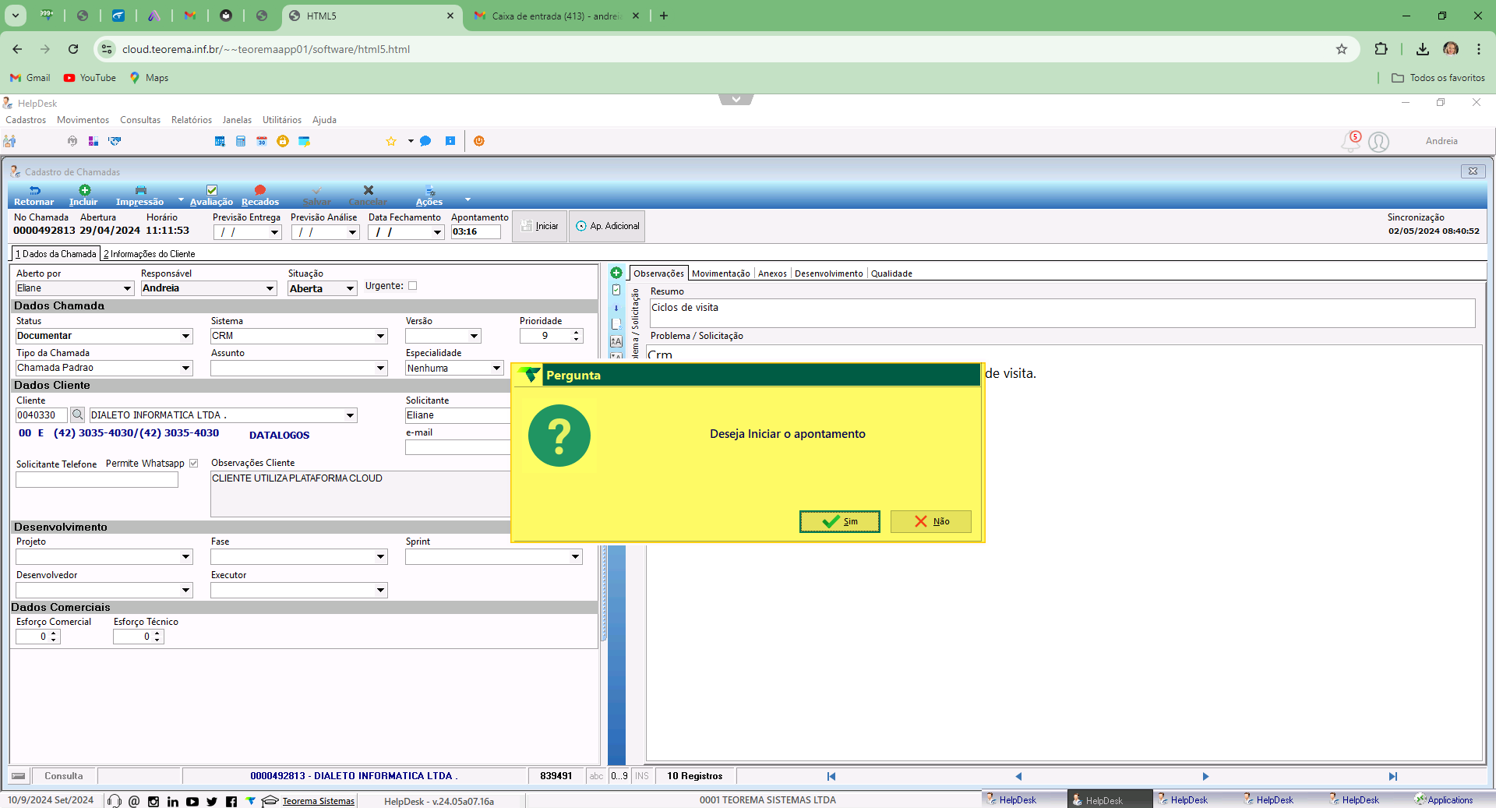Click the notification bell with badge
The image size is (1496, 808).
point(1350,142)
